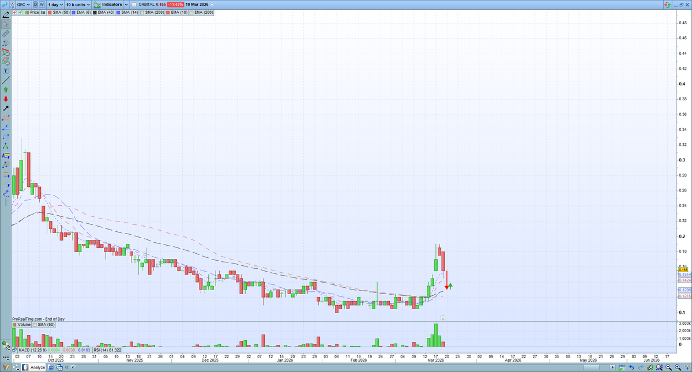Open the OEC instrument dropdown

pyautogui.click(x=24, y=5)
